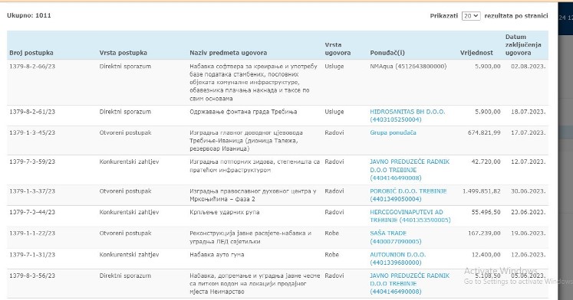Select row with Крпљење ударних рупа
Screen dimensions: 573x300
(x=278, y=216)
